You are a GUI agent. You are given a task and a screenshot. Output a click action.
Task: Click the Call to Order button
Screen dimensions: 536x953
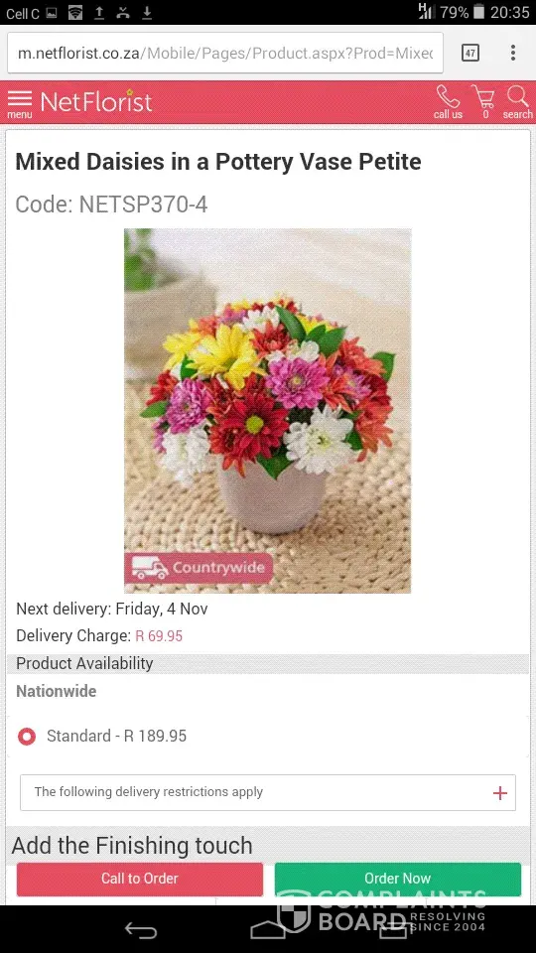(140, 879)
